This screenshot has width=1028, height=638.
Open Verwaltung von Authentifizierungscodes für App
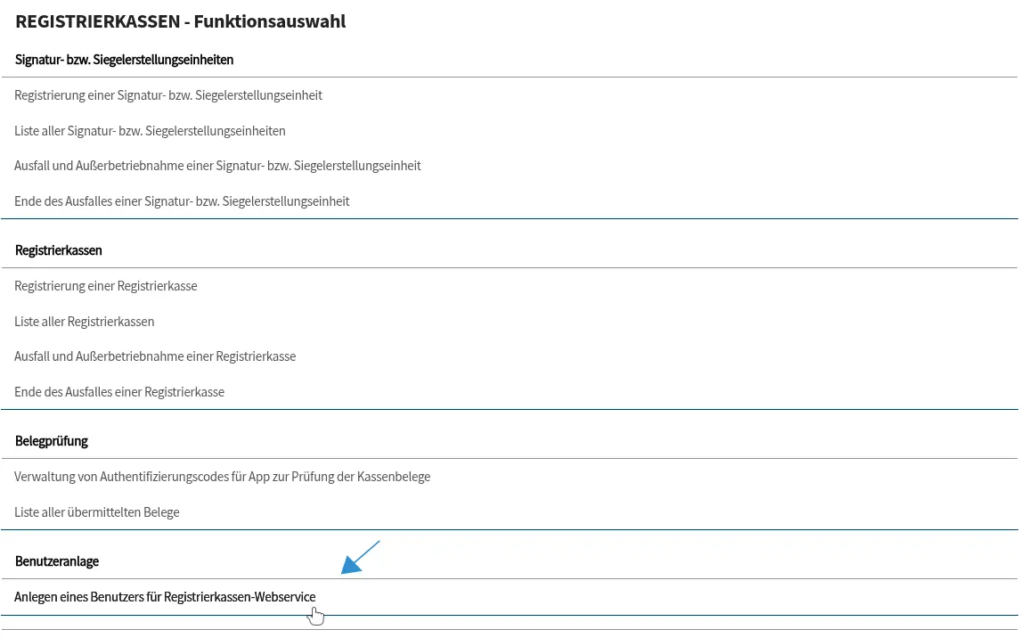click(x=222, y=477)
